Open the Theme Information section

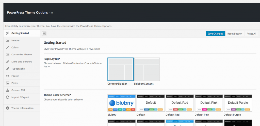click(22, 108)
